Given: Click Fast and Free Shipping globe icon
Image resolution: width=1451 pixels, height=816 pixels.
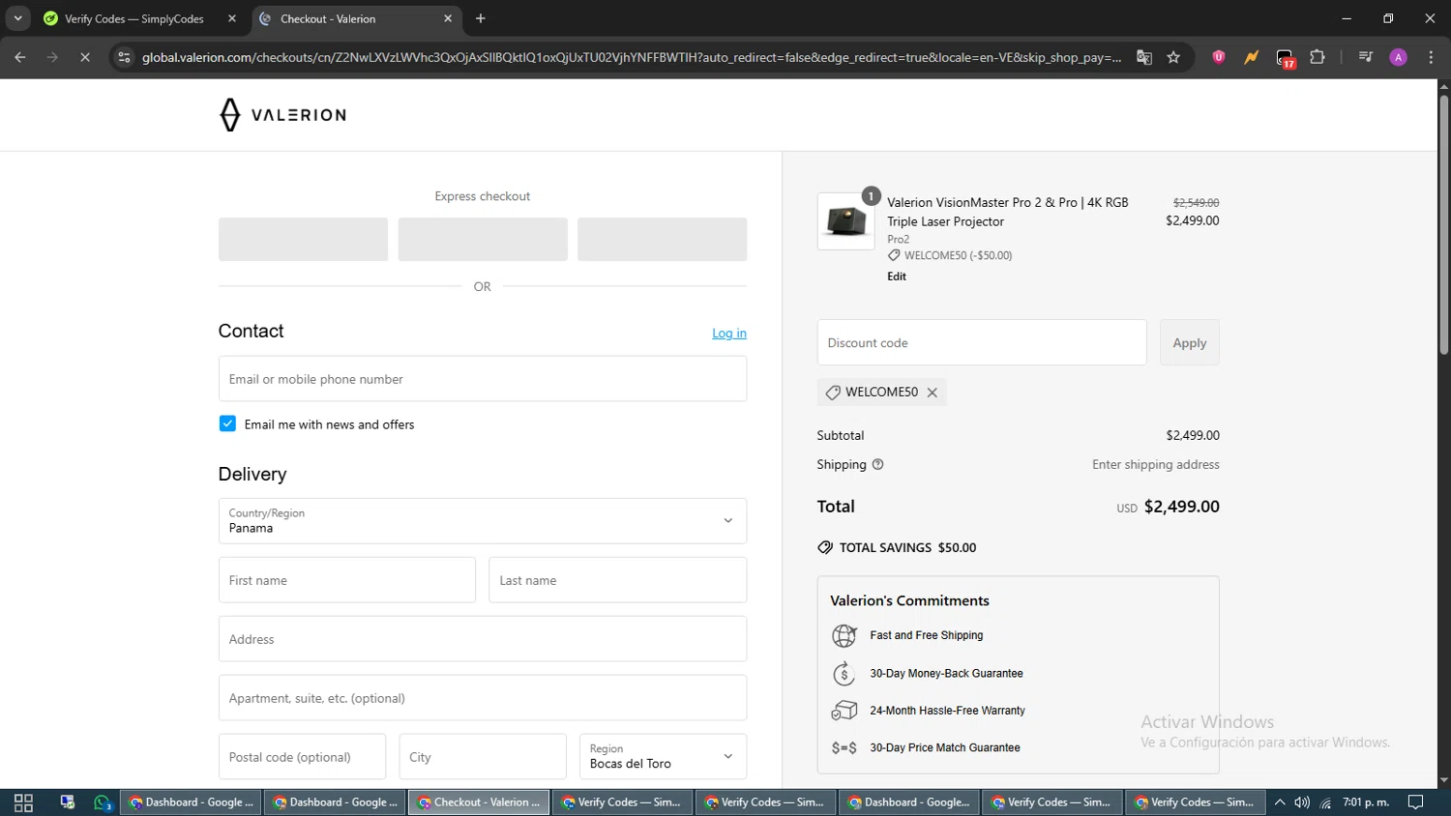Looking at the screenshot, I should tap(844, 635).
